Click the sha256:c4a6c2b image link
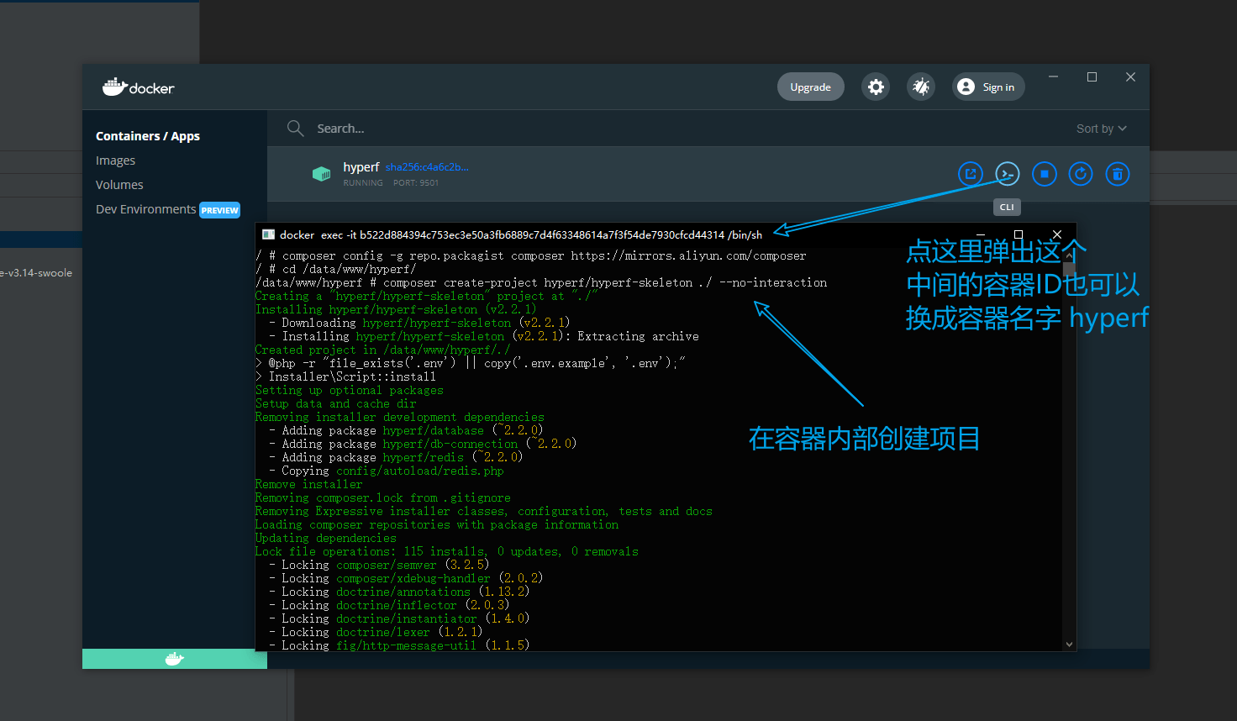Image resolution: width=1237 pixels, height=721 pixels. (x=427, y=167)
